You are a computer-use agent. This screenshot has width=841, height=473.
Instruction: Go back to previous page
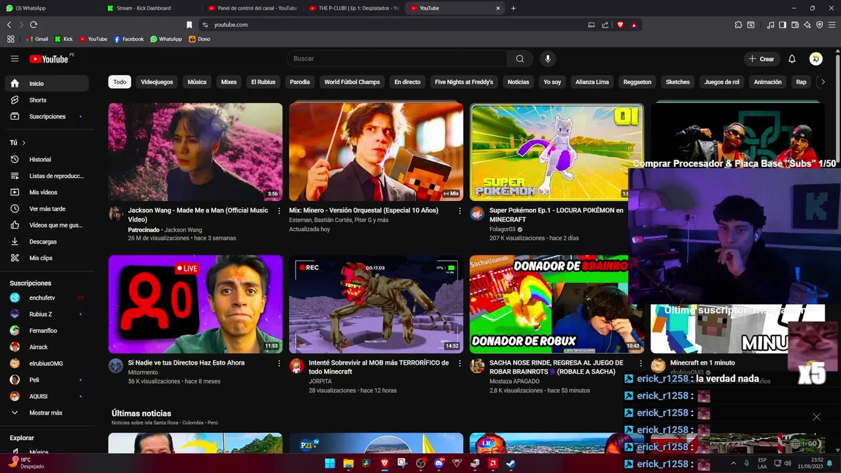pos(9,25)
